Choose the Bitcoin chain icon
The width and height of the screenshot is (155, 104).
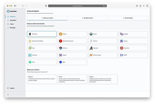pos(60,34)
